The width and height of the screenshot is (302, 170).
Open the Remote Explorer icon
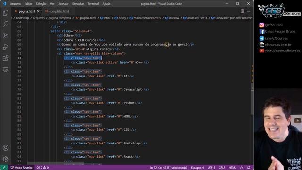coord(6,69)
